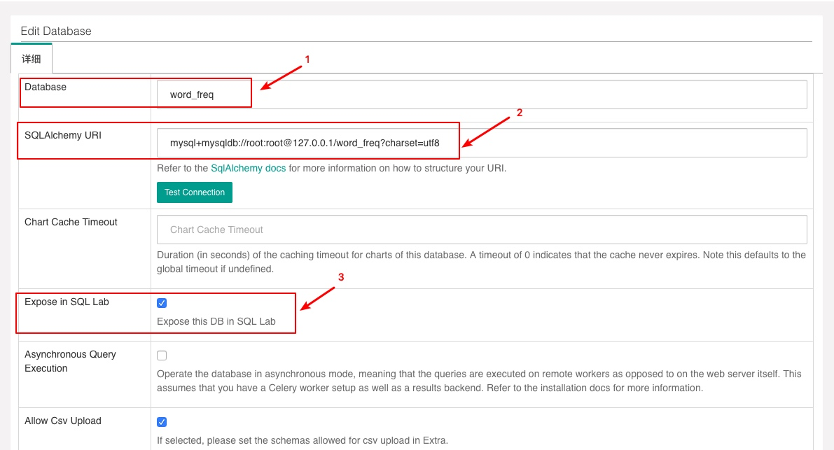This screenshot has width=834, height=450.
Task: Click the 'Duration (in seconds)' cache help text
Action: [x=481, y=262]
